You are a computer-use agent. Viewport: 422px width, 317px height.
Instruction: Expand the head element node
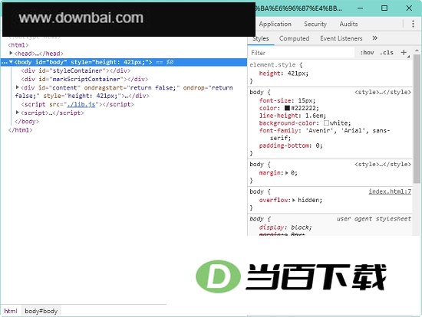11,53
